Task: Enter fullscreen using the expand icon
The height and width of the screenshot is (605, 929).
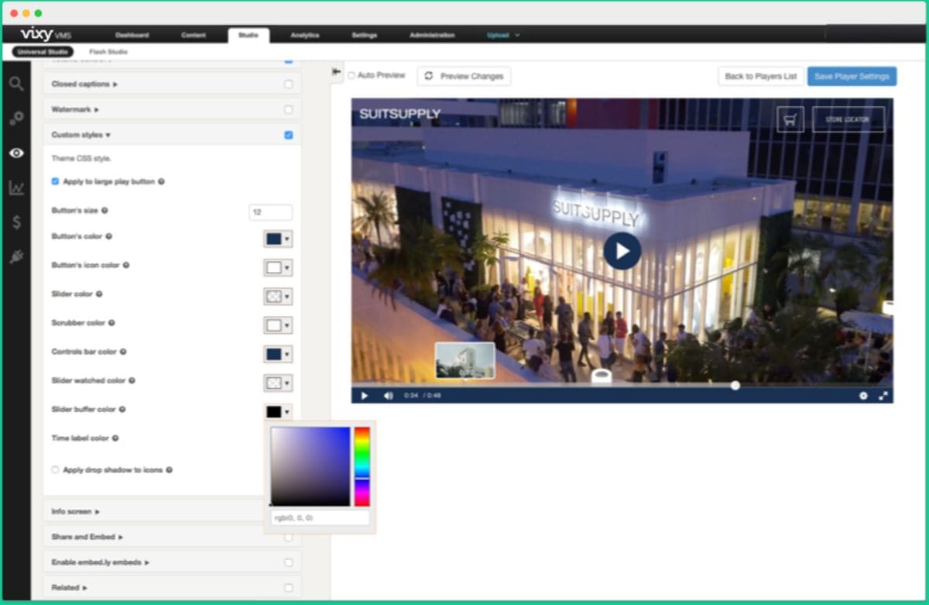Action: click(883, 396)
